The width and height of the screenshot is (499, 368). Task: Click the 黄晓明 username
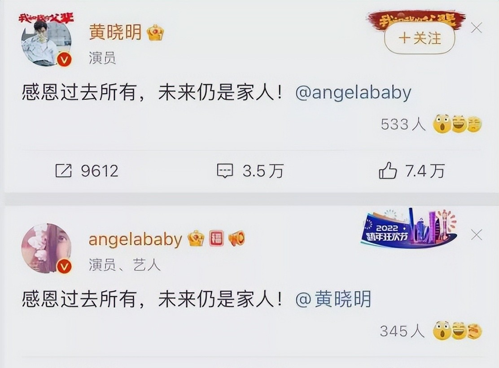tap(115, 32)
